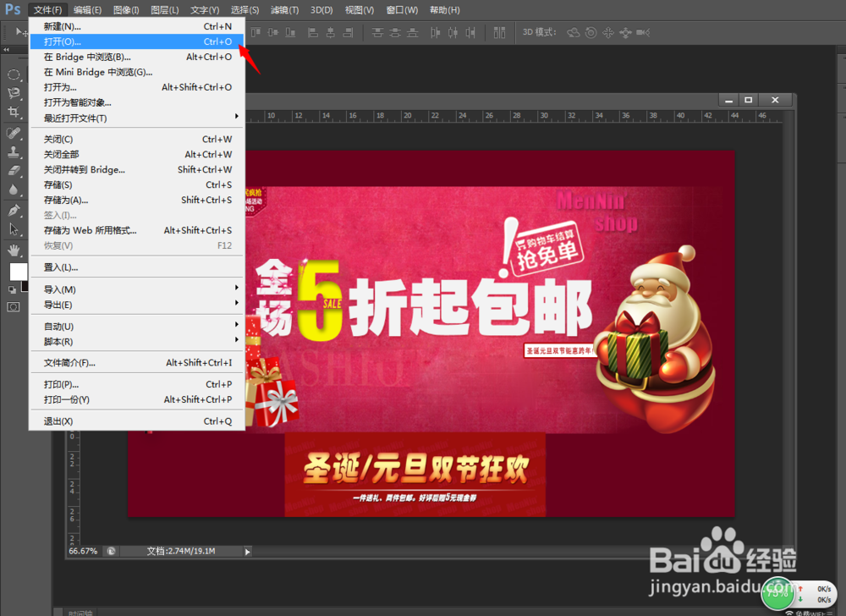846x616 pixels.
Task: Click the 3D slide mode icon
Action: (625, 32)
